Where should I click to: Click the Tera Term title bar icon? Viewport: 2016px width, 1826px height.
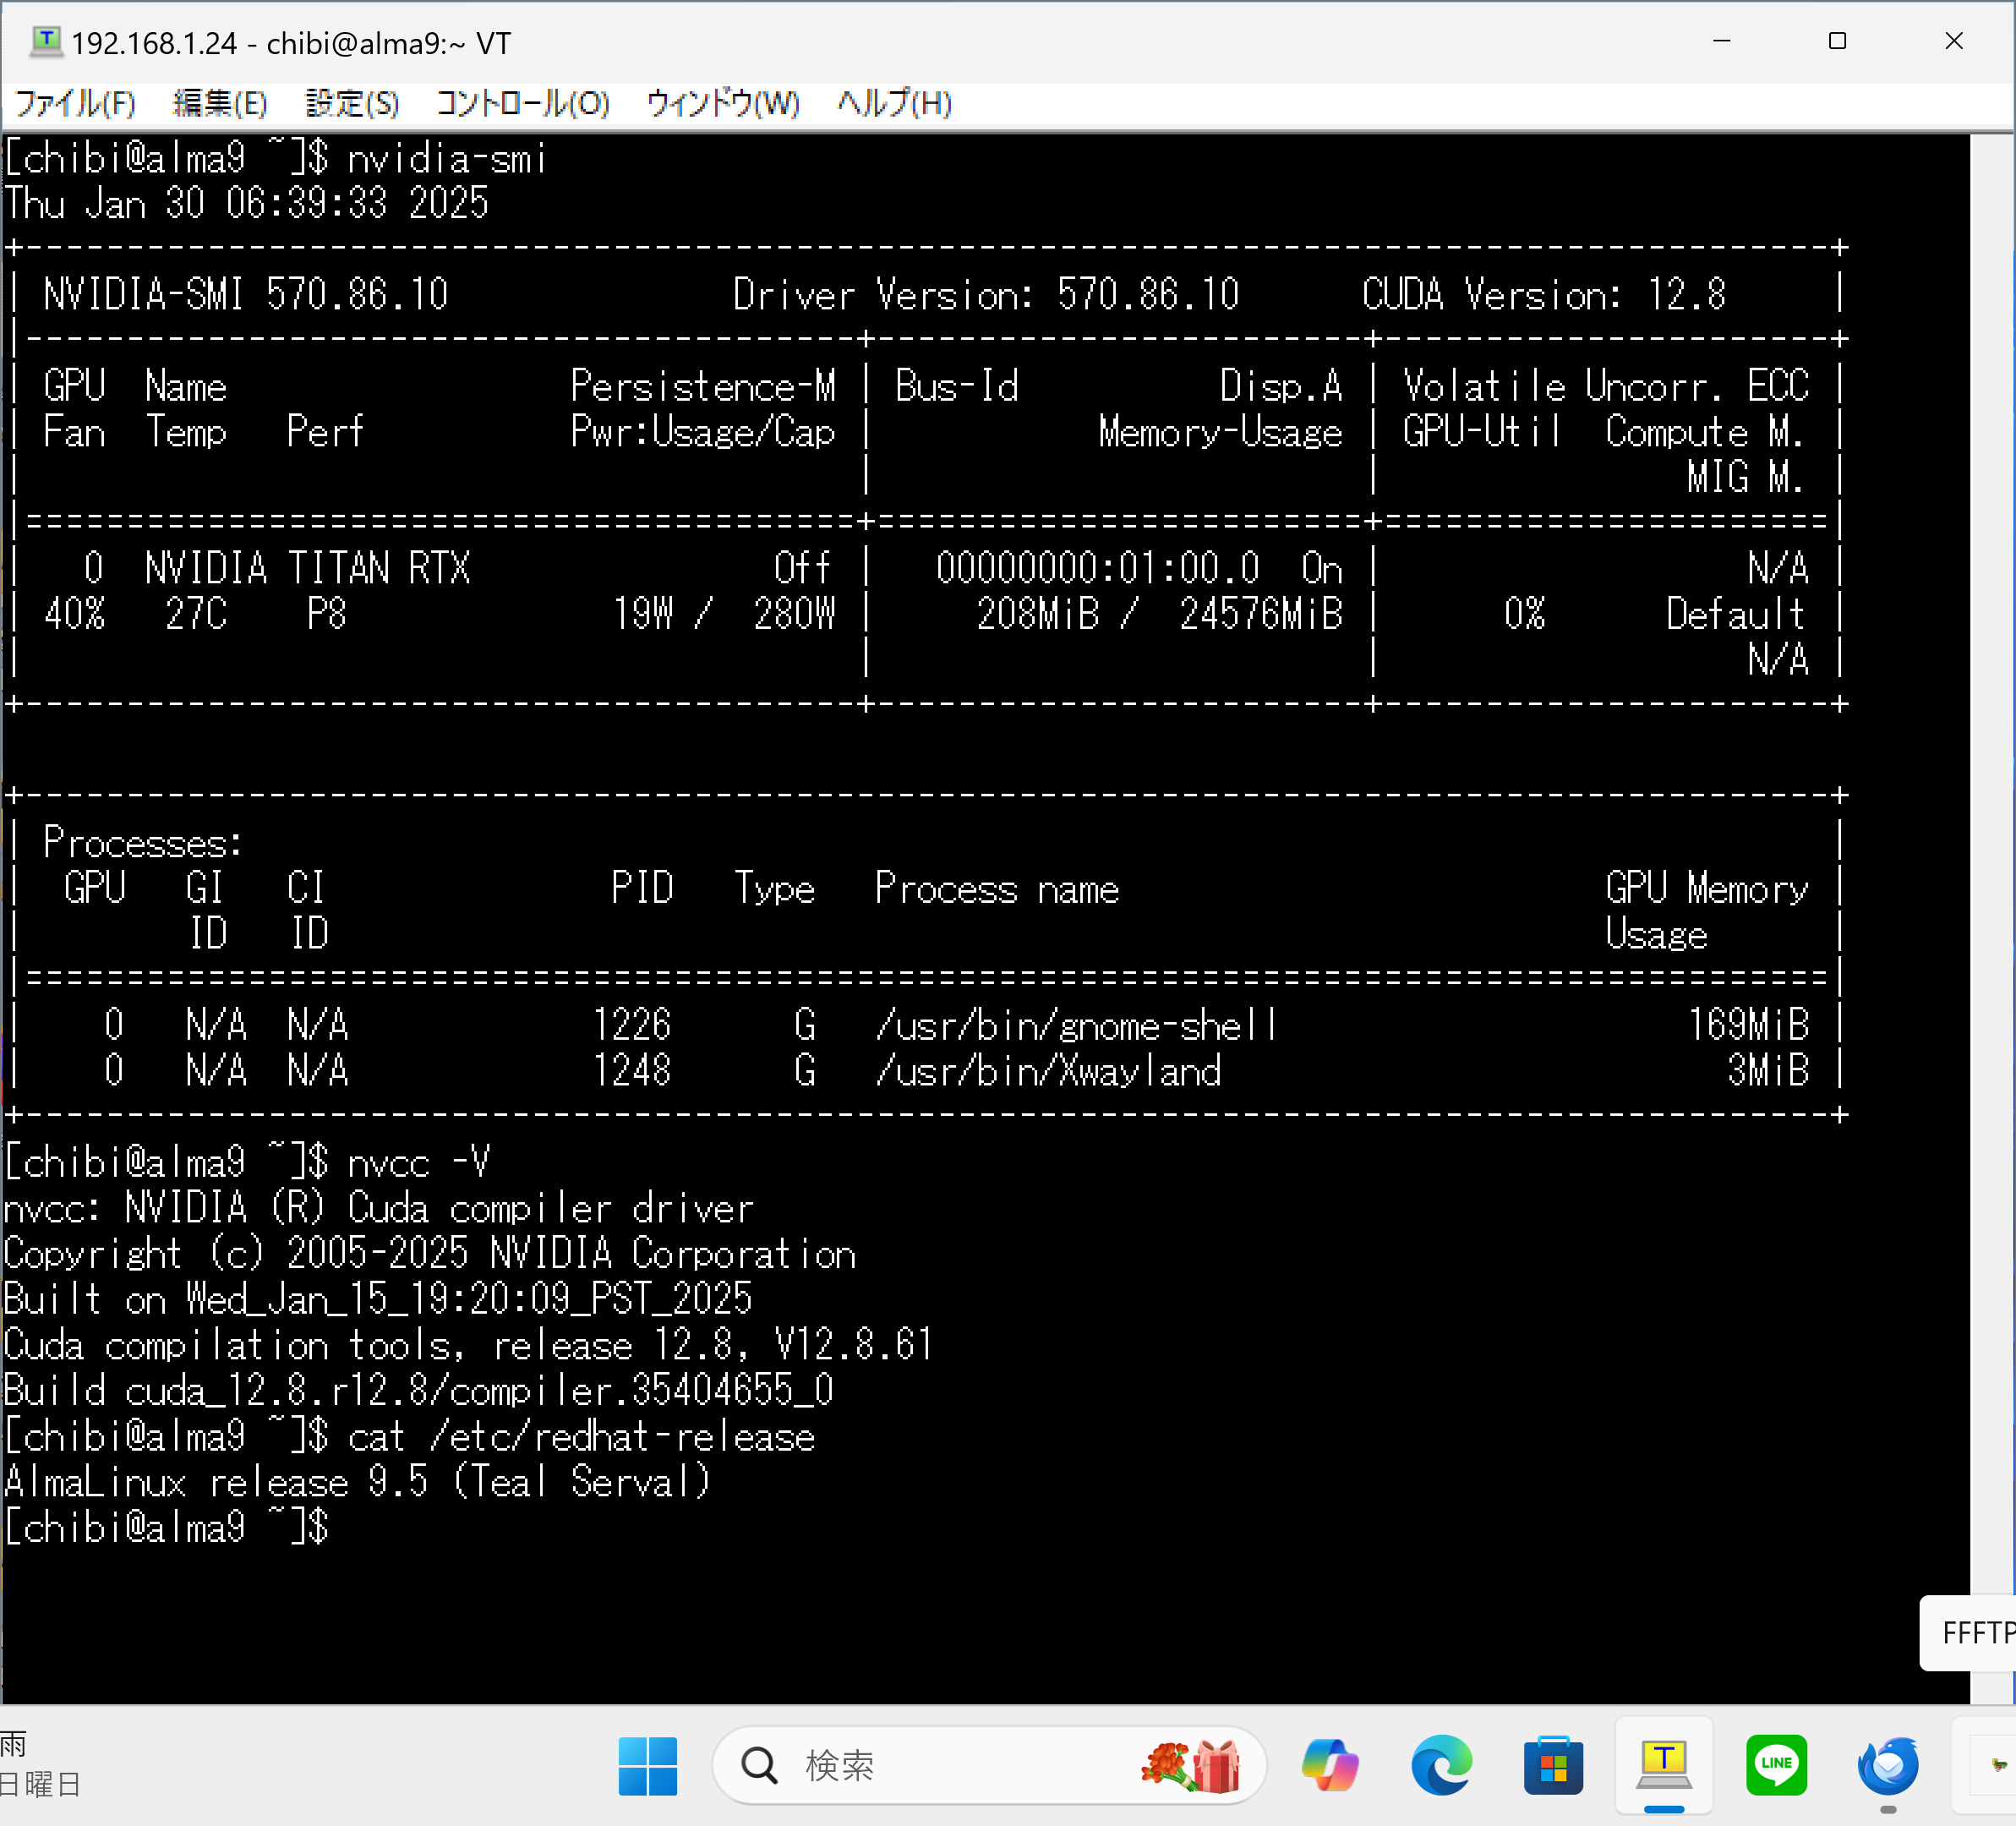[46, 42]
